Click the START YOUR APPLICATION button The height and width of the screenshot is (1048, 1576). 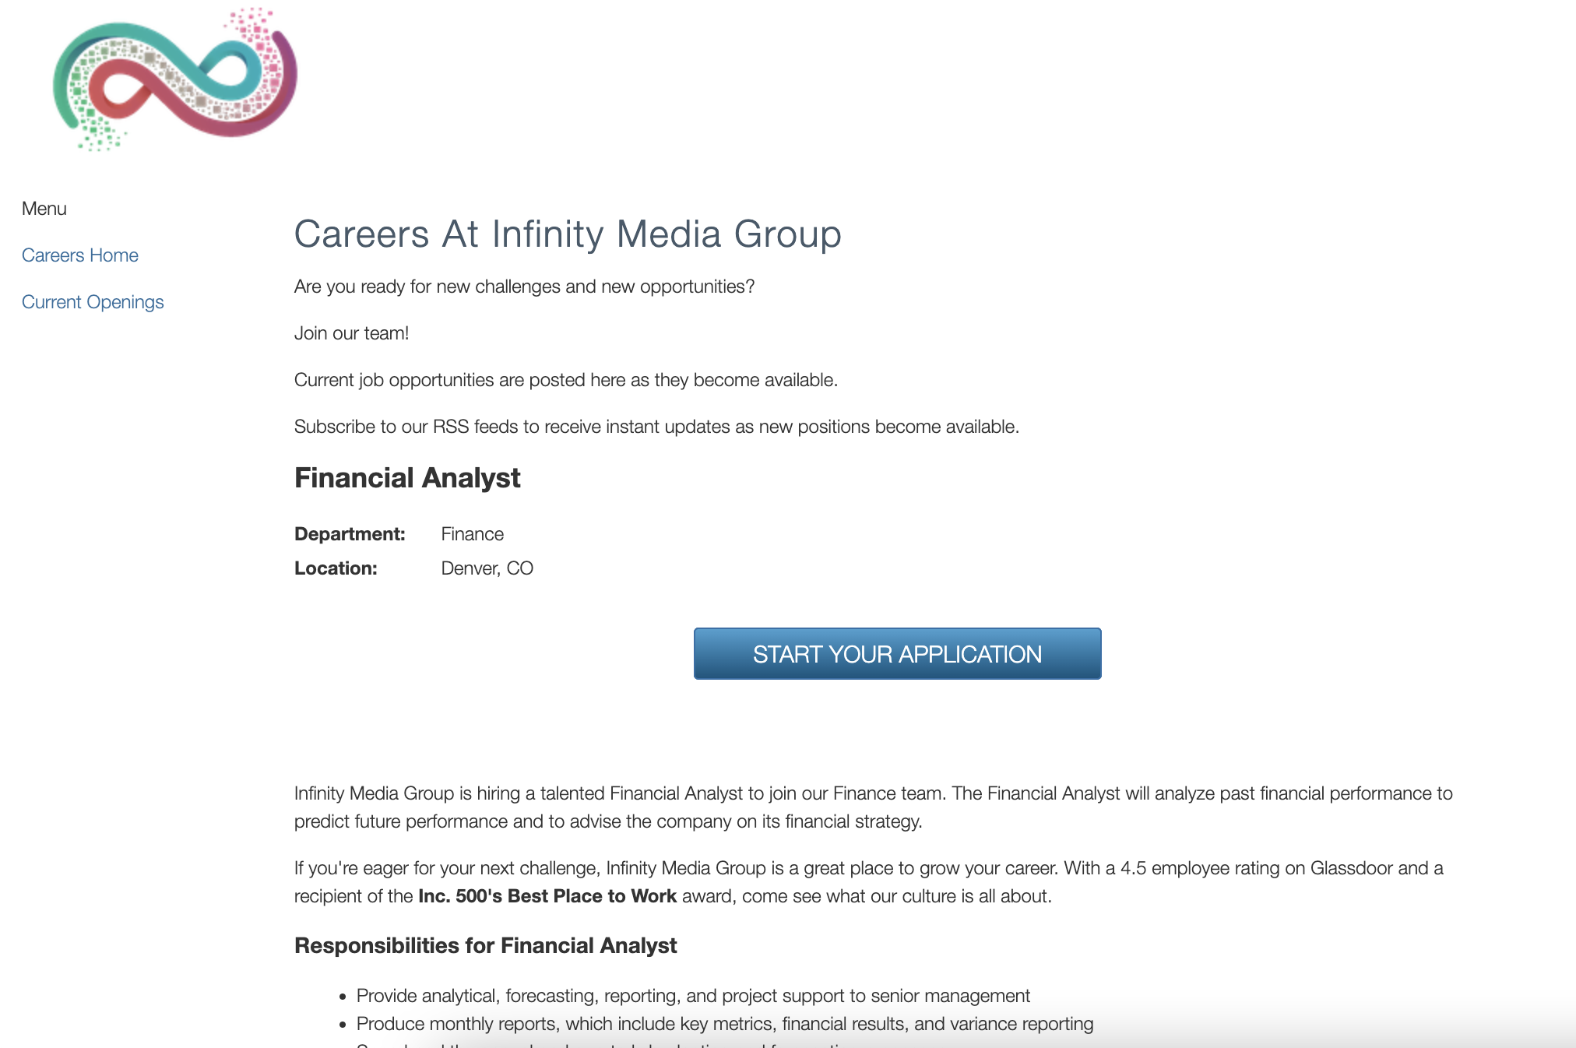[897, 654]
